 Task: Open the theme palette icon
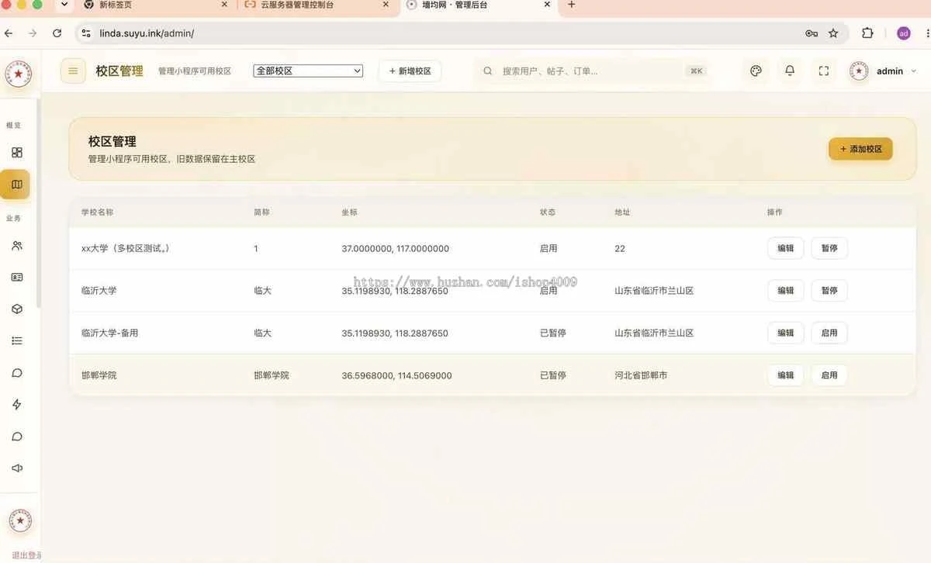[756, 71]
